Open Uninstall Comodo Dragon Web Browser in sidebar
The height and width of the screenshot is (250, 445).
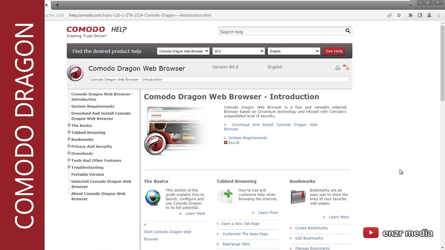point(101,184)
